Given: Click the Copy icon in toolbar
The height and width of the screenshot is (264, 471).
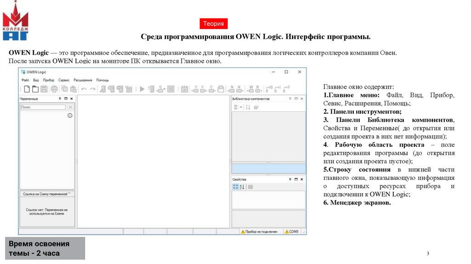Looking at the screenshot, I should [64, 89].
